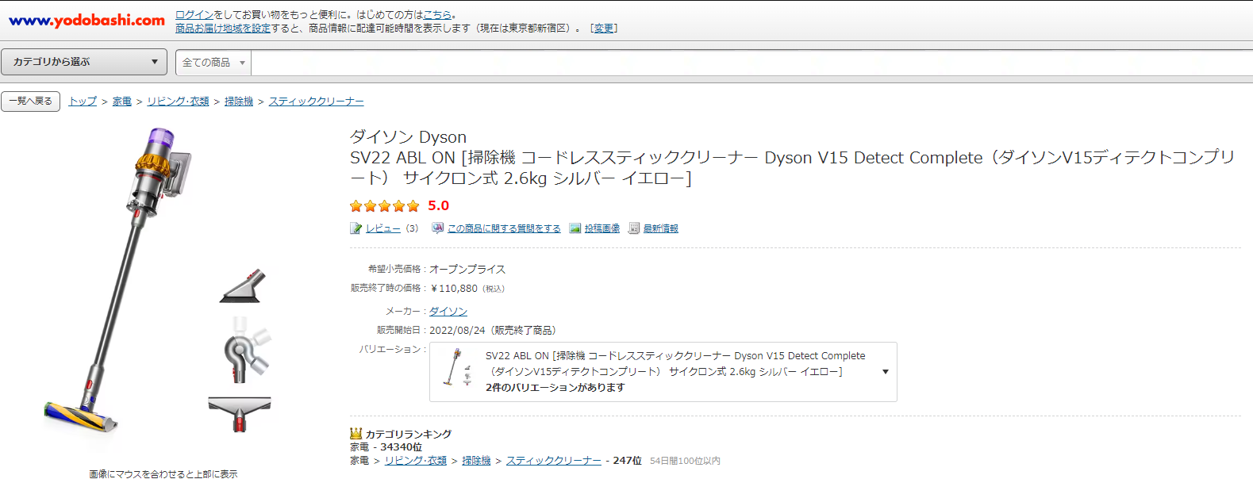Open the レビュー link
The height and width of the screenshot is (479, 1253).
tap(383, 228)
